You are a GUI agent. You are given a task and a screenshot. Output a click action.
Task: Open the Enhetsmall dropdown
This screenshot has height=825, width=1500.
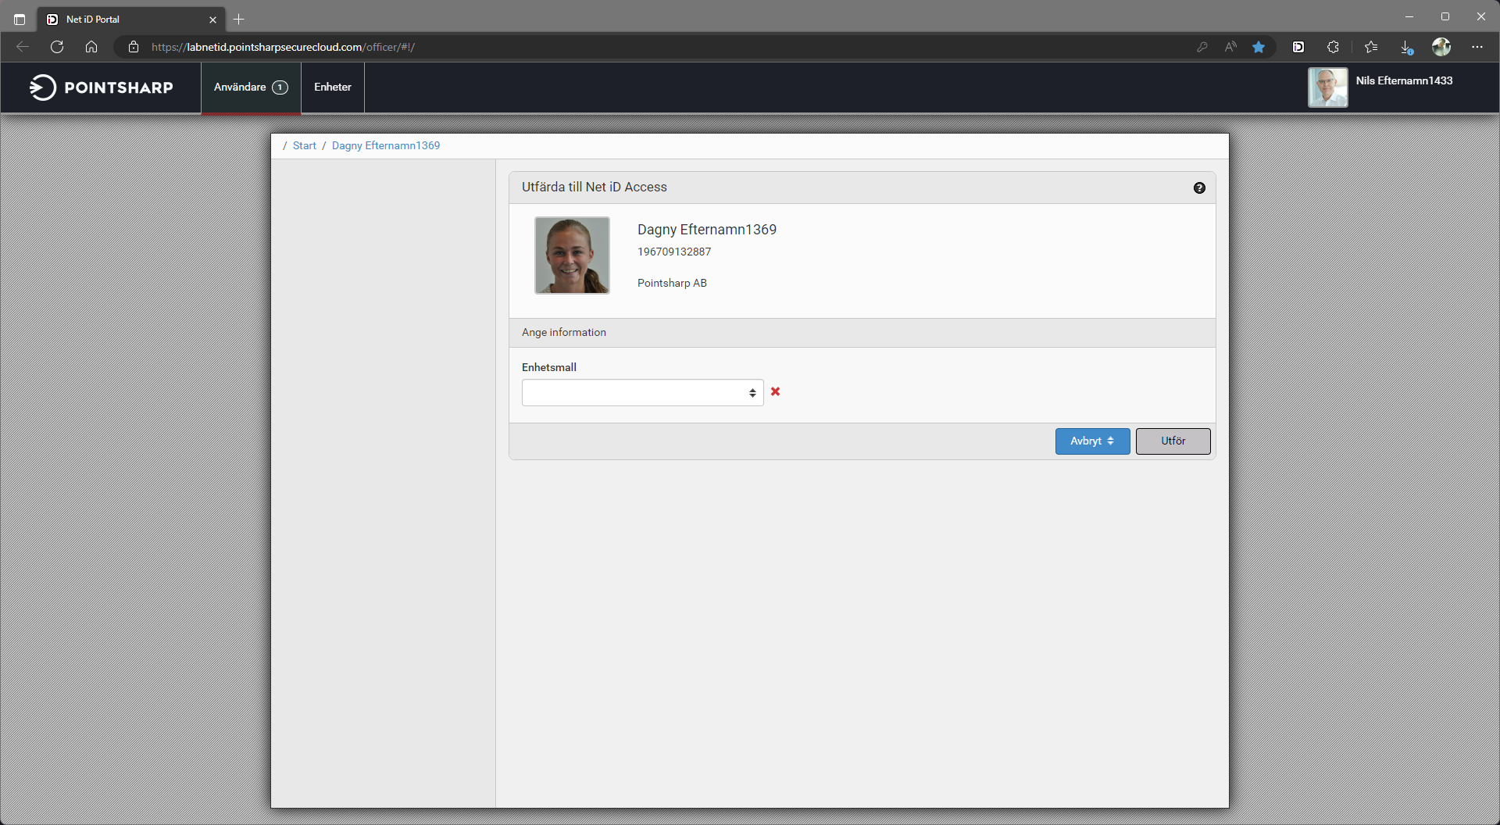click(642, 393)
